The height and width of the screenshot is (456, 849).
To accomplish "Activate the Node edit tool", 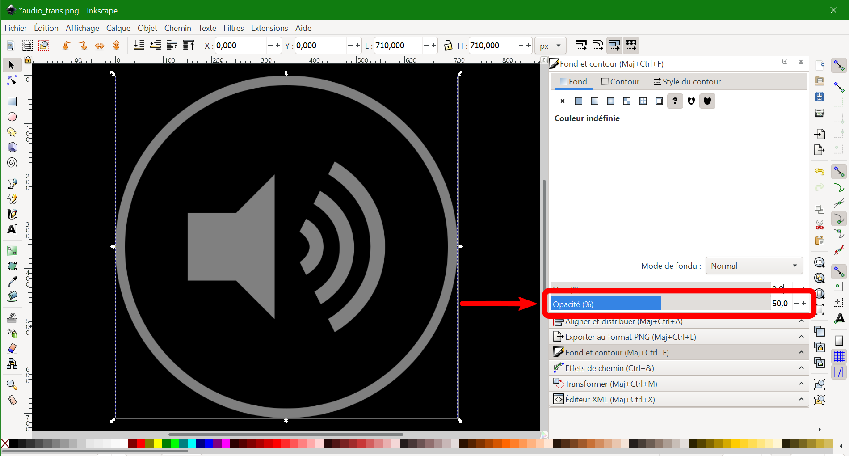I will pyautogui.click(x=12, y=80).
